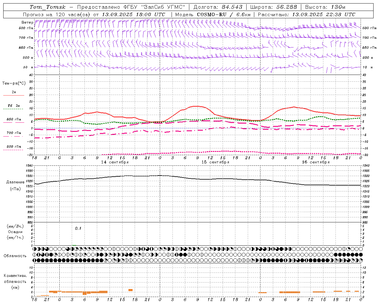
Task: Click the 15 сентября date label
Action: (x=215, y=162)
